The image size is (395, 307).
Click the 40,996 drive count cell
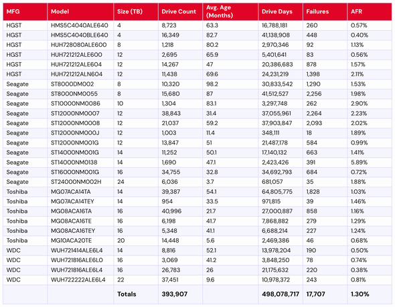coord(180,211)
